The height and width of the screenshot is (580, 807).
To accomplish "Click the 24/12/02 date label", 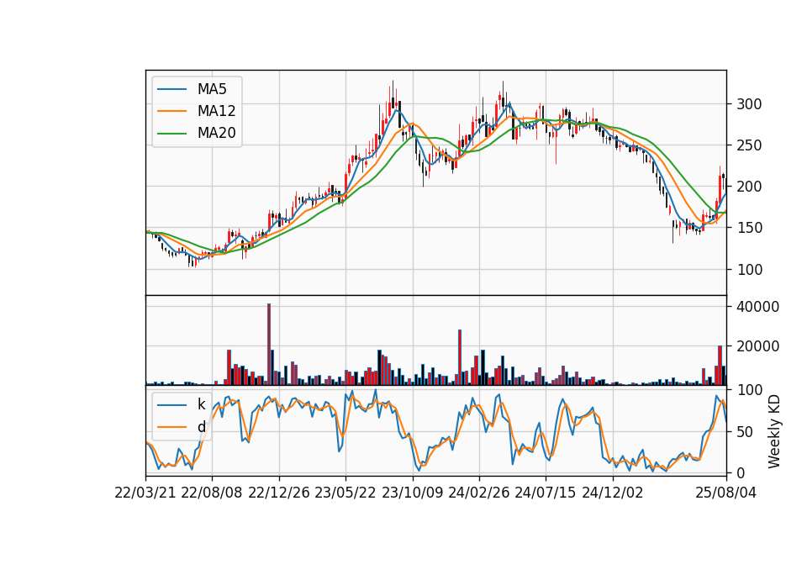I will point(613,493).
